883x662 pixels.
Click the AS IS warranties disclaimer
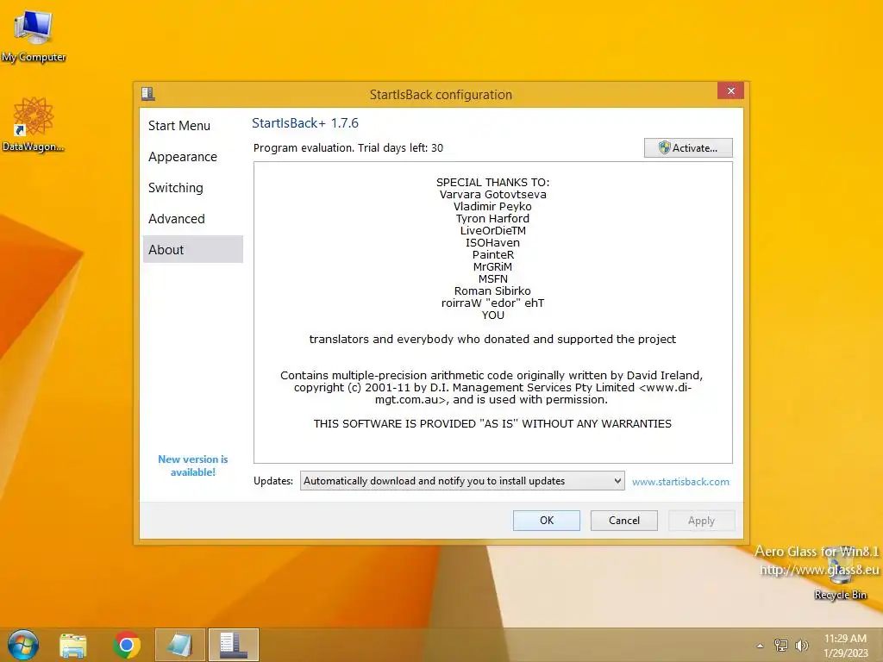[492, 423]
